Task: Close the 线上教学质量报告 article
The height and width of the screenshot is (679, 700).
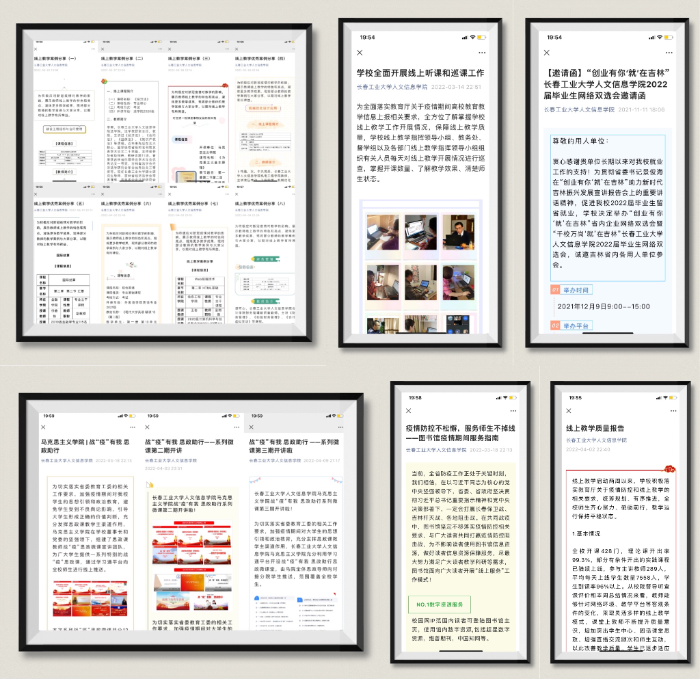Action: 569,411
